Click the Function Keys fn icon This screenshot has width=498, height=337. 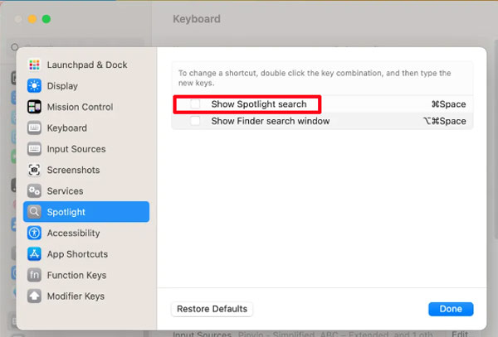pyautogui.click(x=34, y=275)
